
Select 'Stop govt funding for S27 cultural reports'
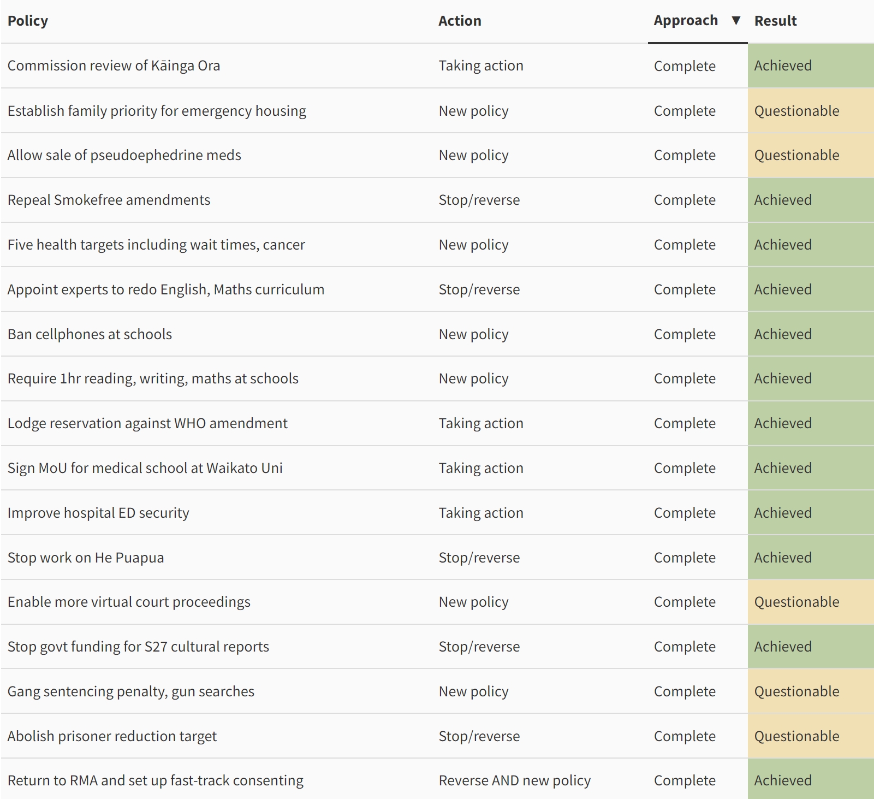point(138,647)
